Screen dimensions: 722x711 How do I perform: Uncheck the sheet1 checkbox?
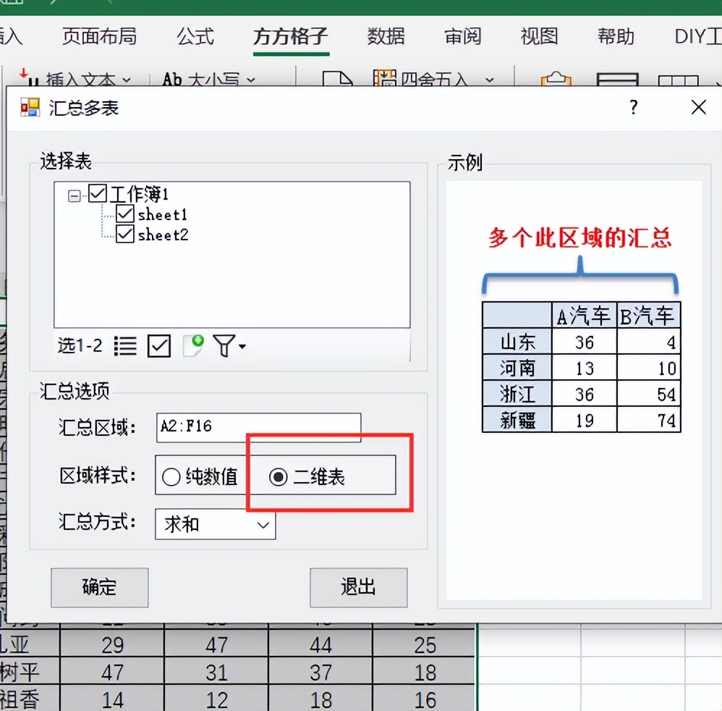125,214
